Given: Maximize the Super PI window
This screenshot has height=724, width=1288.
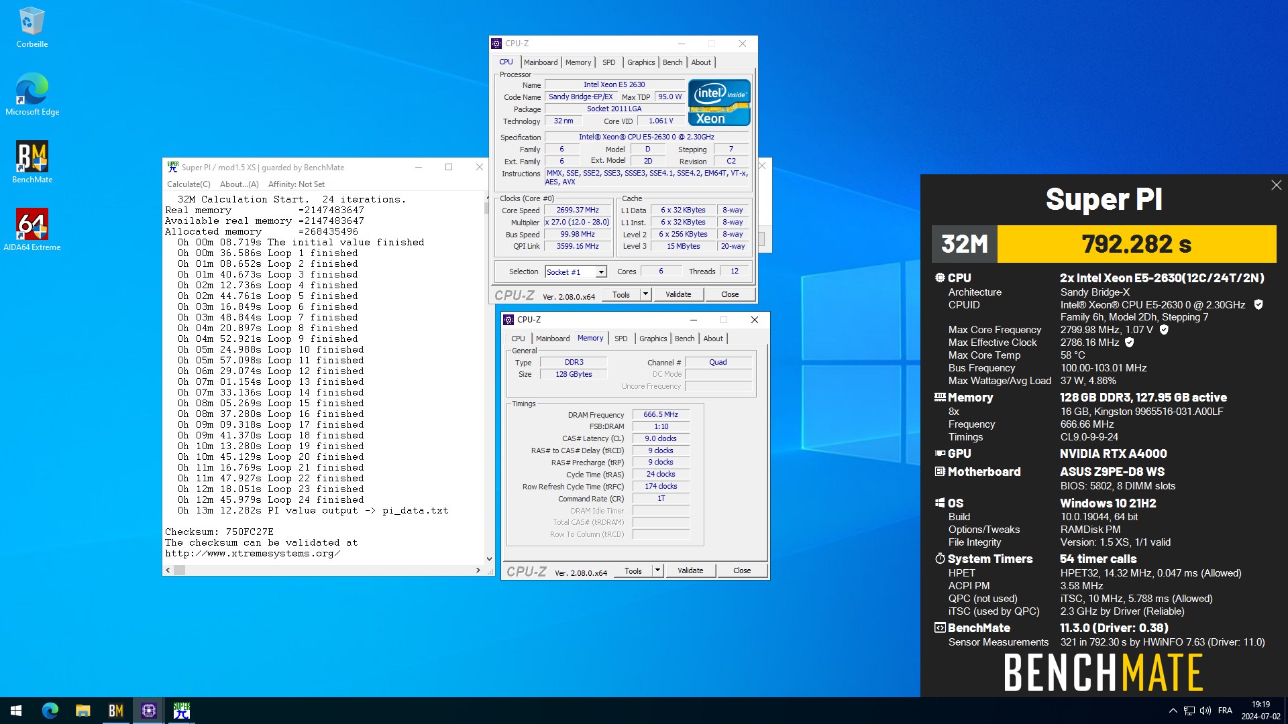Looking at the screenshot, I should tap(449, 168).
